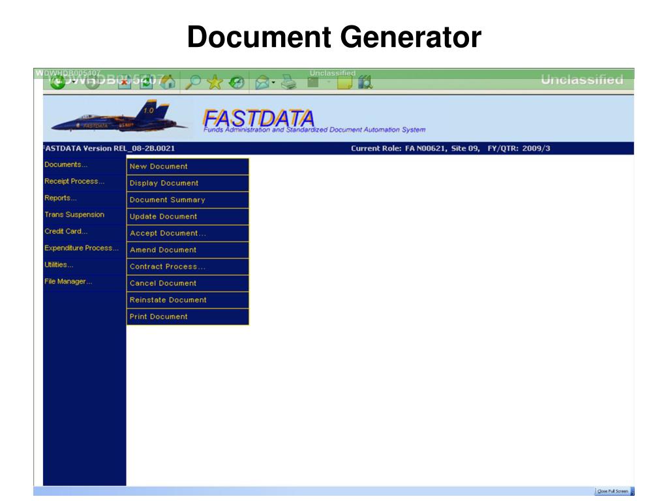Click the Current Role: FA N00621 text
This screenshot has width=668, height=501.
(x=399, y=148)
